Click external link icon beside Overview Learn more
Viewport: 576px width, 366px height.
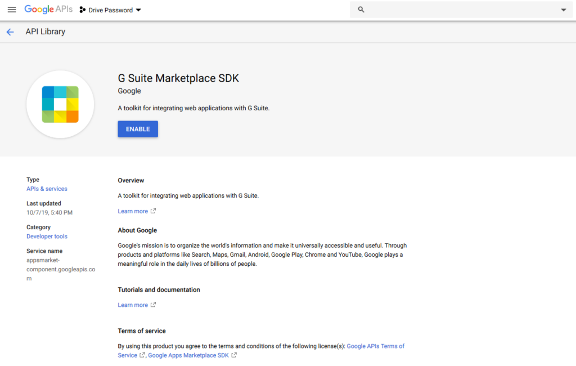tap(153, 211)
